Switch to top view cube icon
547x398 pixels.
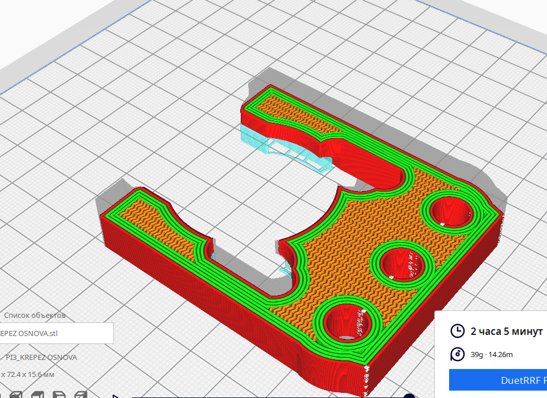pyautogui.click(x=38, y=395)
